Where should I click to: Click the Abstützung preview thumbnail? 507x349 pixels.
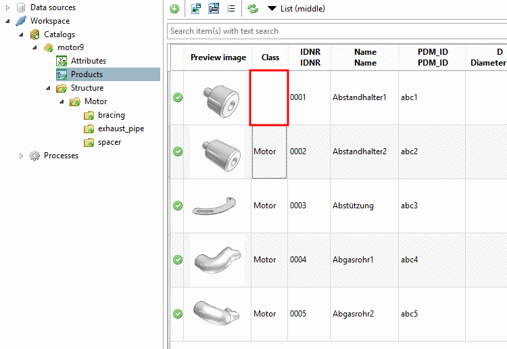[214, 206]
